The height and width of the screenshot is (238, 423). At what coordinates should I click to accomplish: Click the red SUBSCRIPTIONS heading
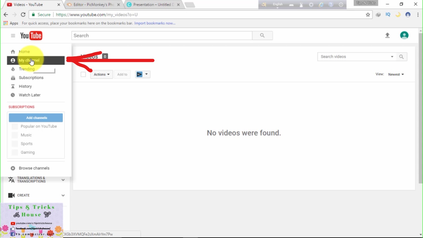point(21,107)
